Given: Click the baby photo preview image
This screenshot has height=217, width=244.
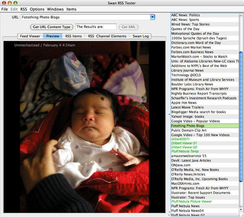Looking at the screenshot, I should tap(86, 126).
